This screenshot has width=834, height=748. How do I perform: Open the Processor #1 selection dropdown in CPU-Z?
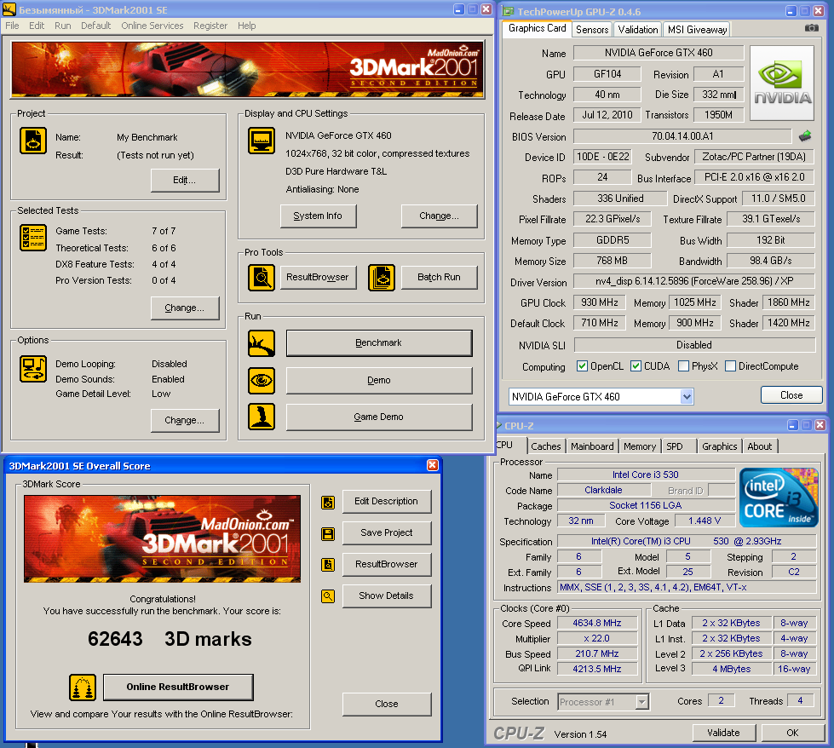pyautogui.click(x=642, y=702)
